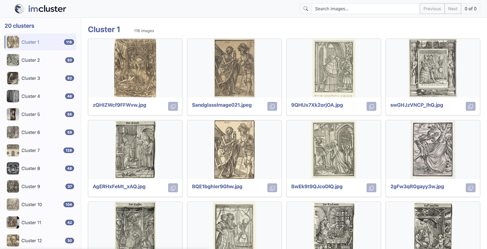
Task: Click the '20 clusters' sidebar heading
Action: (x=19, y=26)
